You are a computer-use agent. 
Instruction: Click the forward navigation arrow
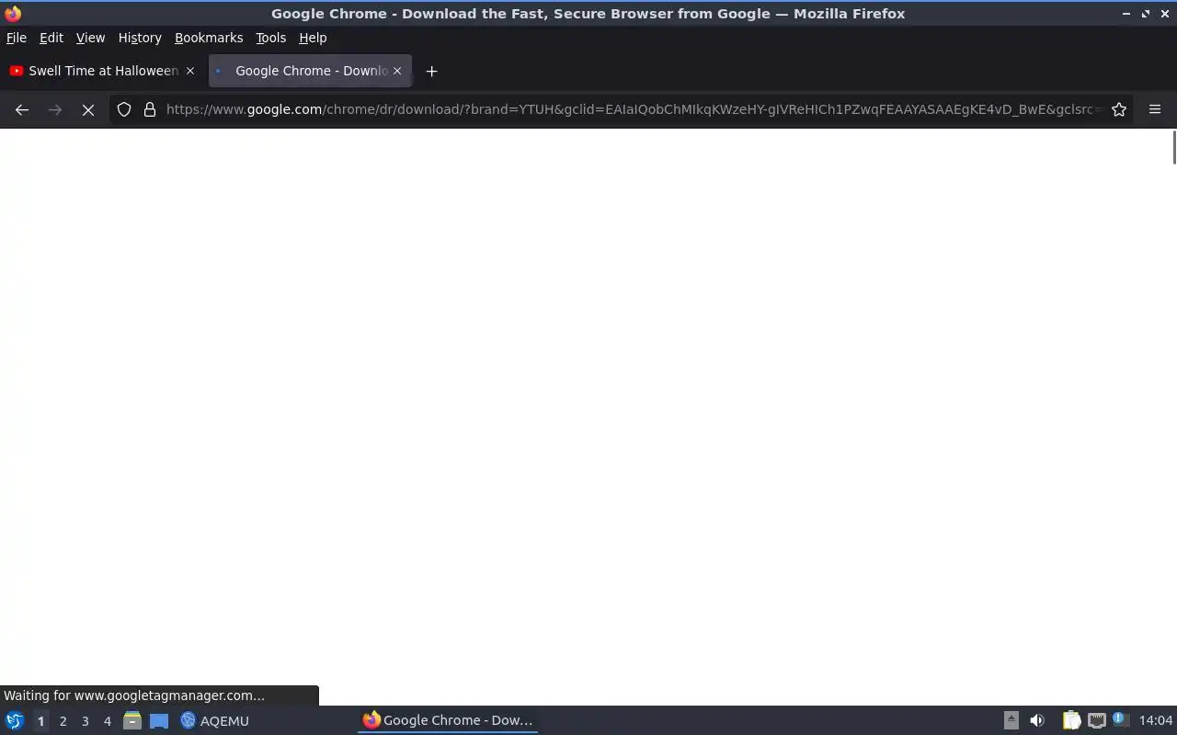55,109
